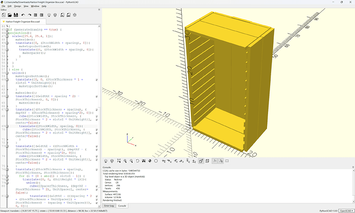Collapse the translate block at line 51

coord(7,49)
